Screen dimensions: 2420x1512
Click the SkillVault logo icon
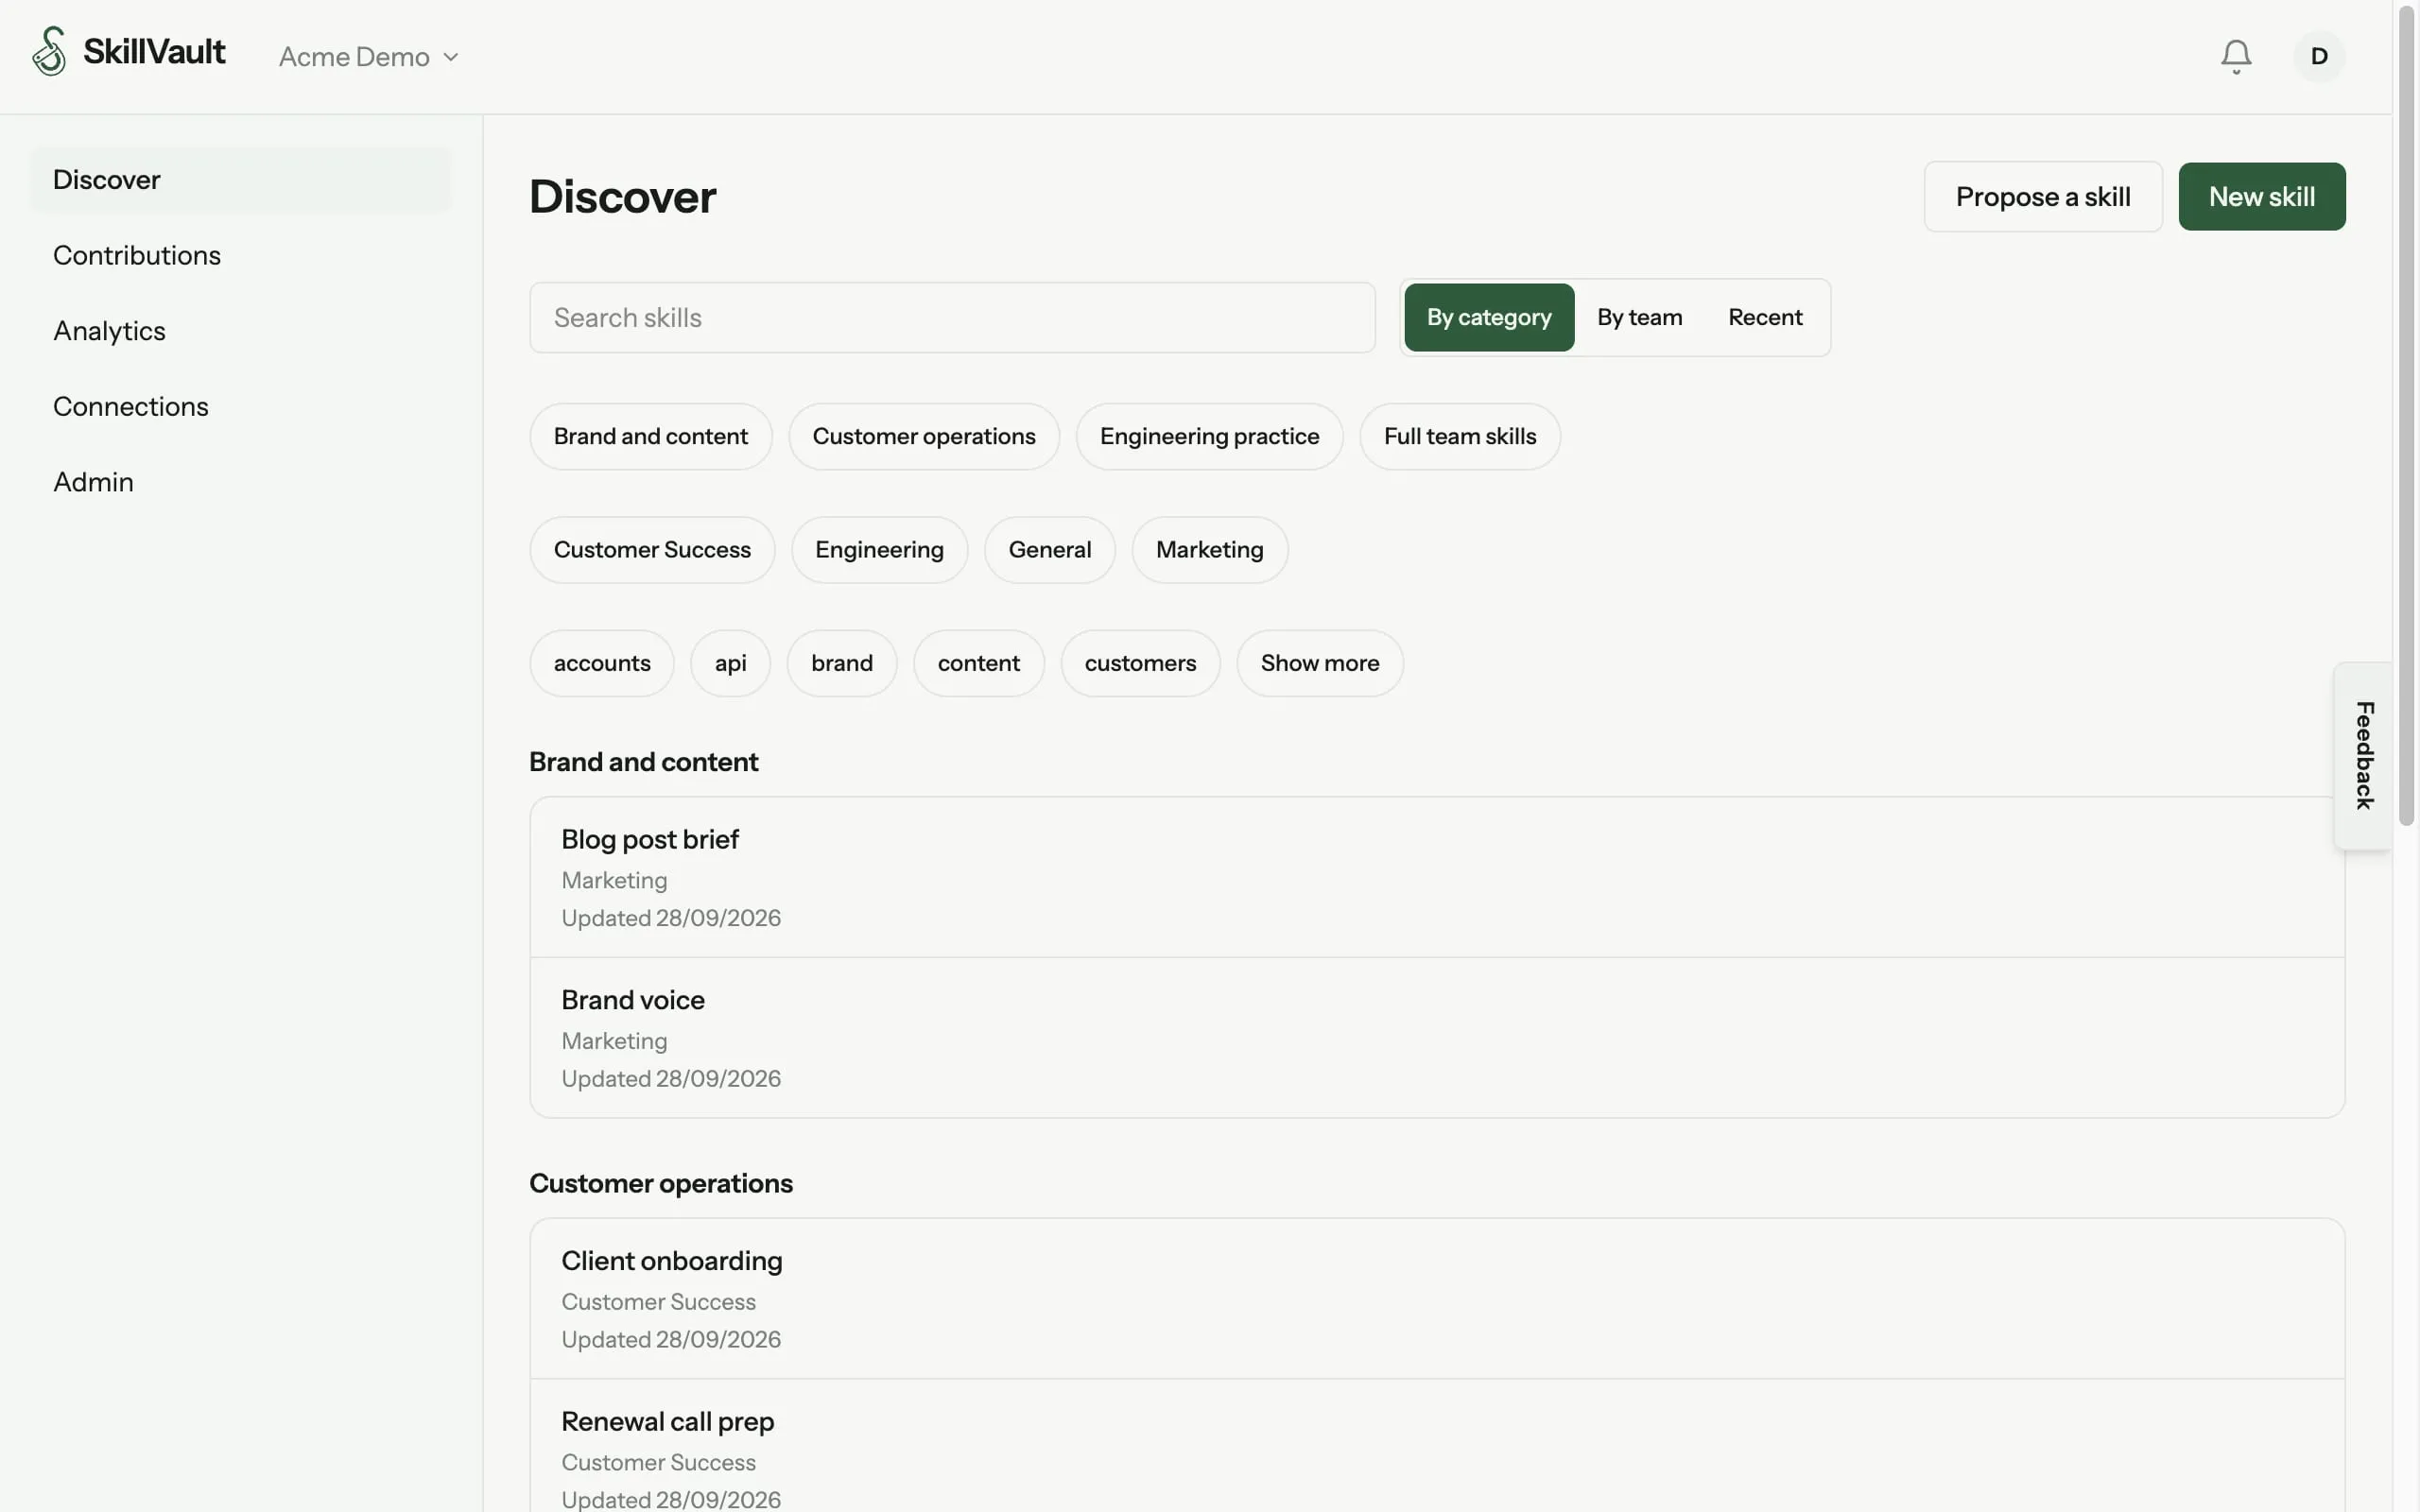coord(49,51)
